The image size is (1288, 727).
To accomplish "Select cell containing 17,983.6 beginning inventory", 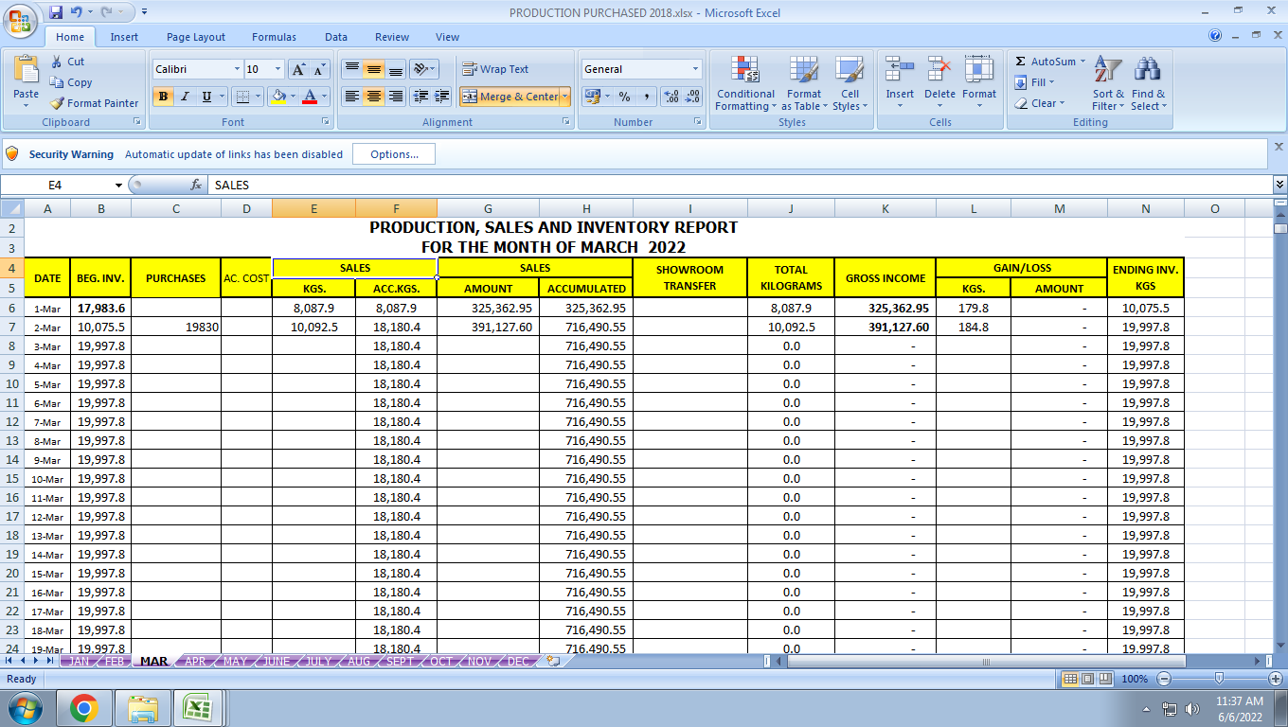I will 100,308.
